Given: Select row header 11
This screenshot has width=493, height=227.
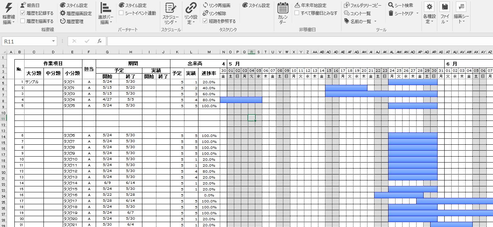Looking at the screenshot, I should 4,119.
